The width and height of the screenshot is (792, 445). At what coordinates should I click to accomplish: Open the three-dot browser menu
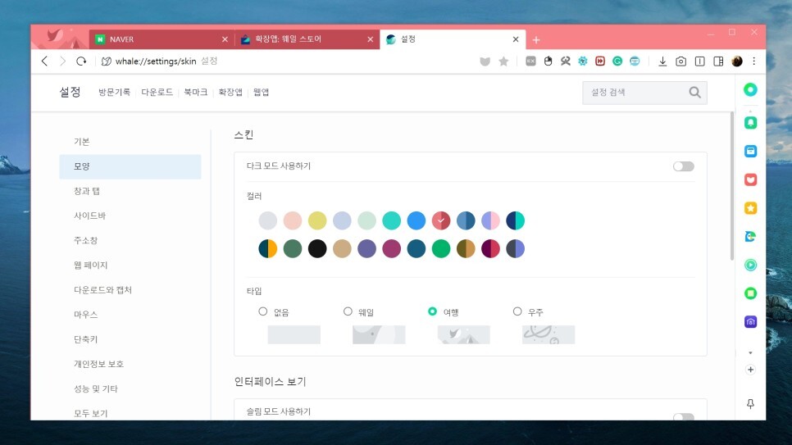(x=754, y=61)
